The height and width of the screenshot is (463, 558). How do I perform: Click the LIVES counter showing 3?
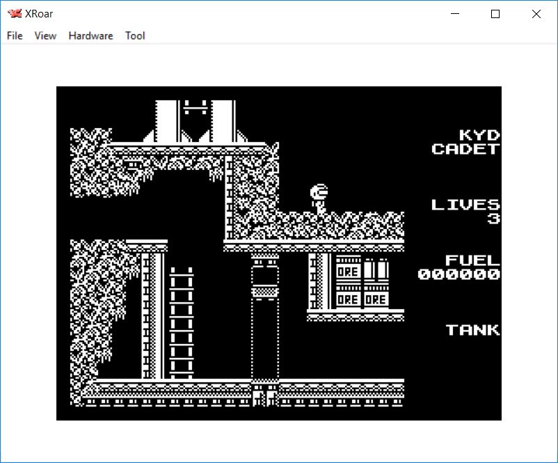coord(465,211)
